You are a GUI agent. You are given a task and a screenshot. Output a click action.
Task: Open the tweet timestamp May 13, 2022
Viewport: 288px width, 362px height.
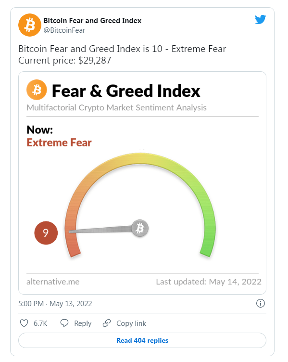pyautogui.click(x=55, y=304)
